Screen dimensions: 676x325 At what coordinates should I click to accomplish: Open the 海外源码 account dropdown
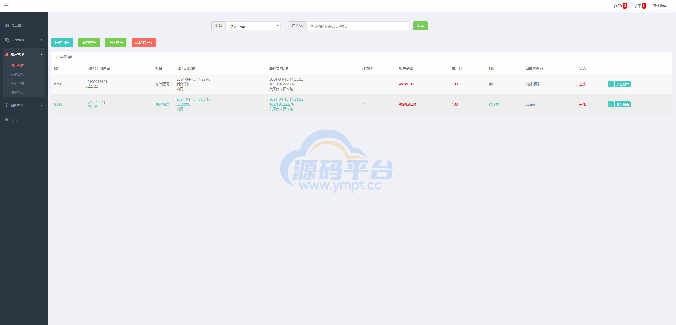coord(661,6)
